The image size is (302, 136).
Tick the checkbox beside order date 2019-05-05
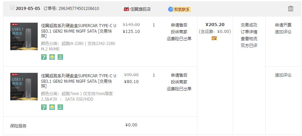[12, 8]
